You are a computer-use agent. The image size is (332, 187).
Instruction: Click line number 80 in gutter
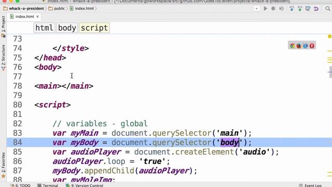click(17, 105)
